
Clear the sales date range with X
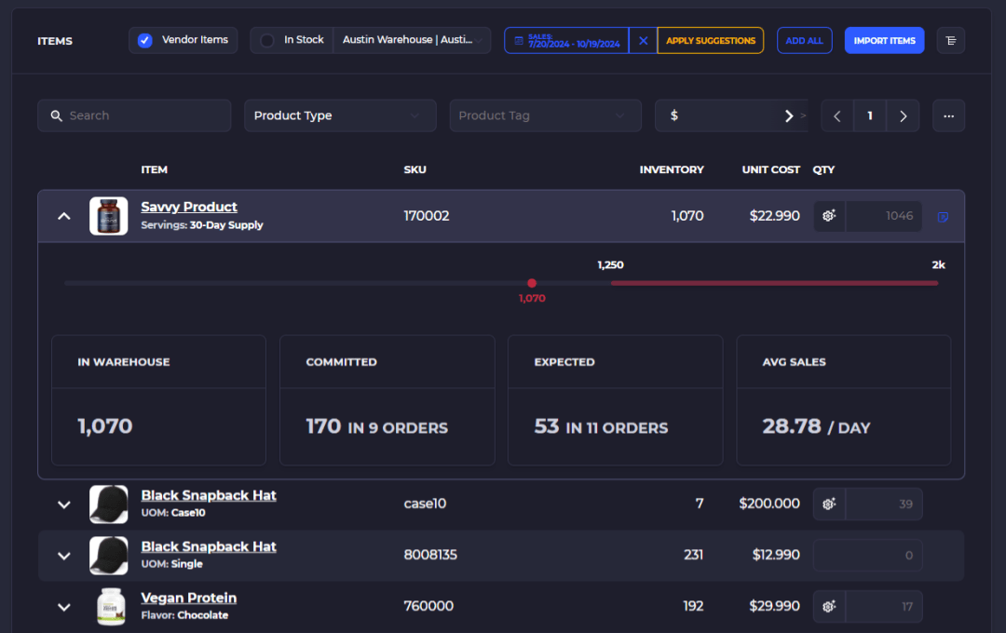pyautogui.click(x=643, y=40)
